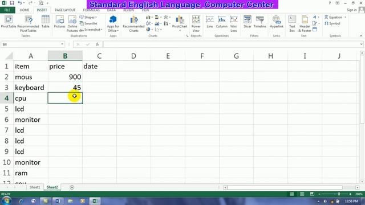
Task: Sign in to Office account
Action: coord(351,10)
